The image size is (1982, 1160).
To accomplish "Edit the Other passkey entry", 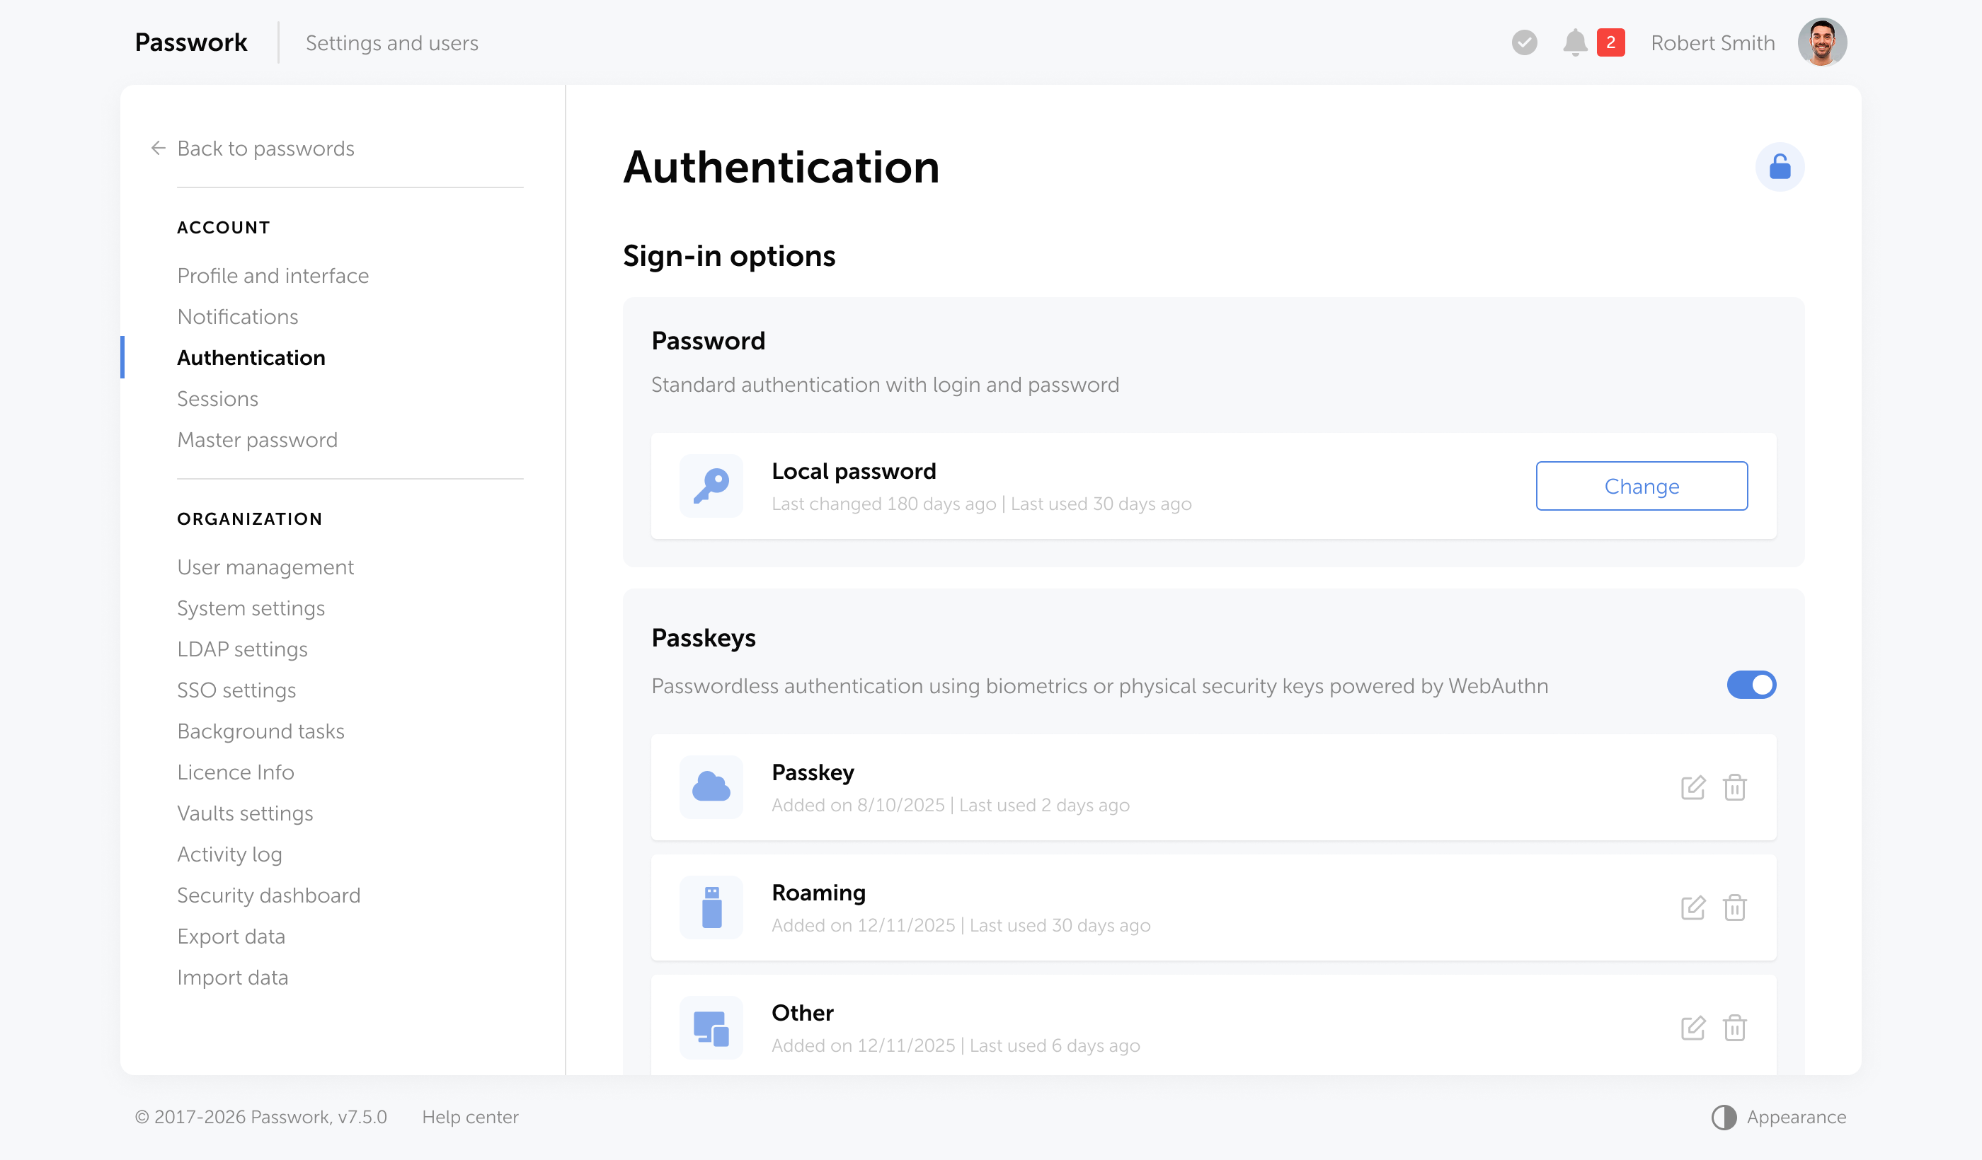I will click(x=1692, y=1028).
